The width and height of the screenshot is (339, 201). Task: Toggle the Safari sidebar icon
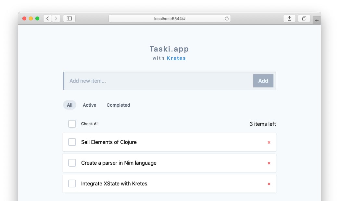tap(69, 18)
